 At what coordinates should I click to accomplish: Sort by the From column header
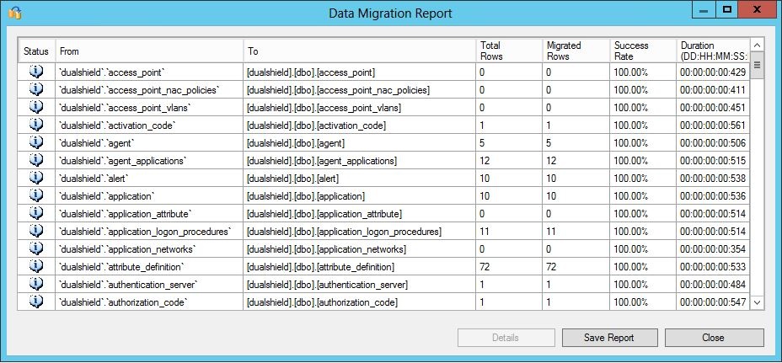(x=149, y=51)
